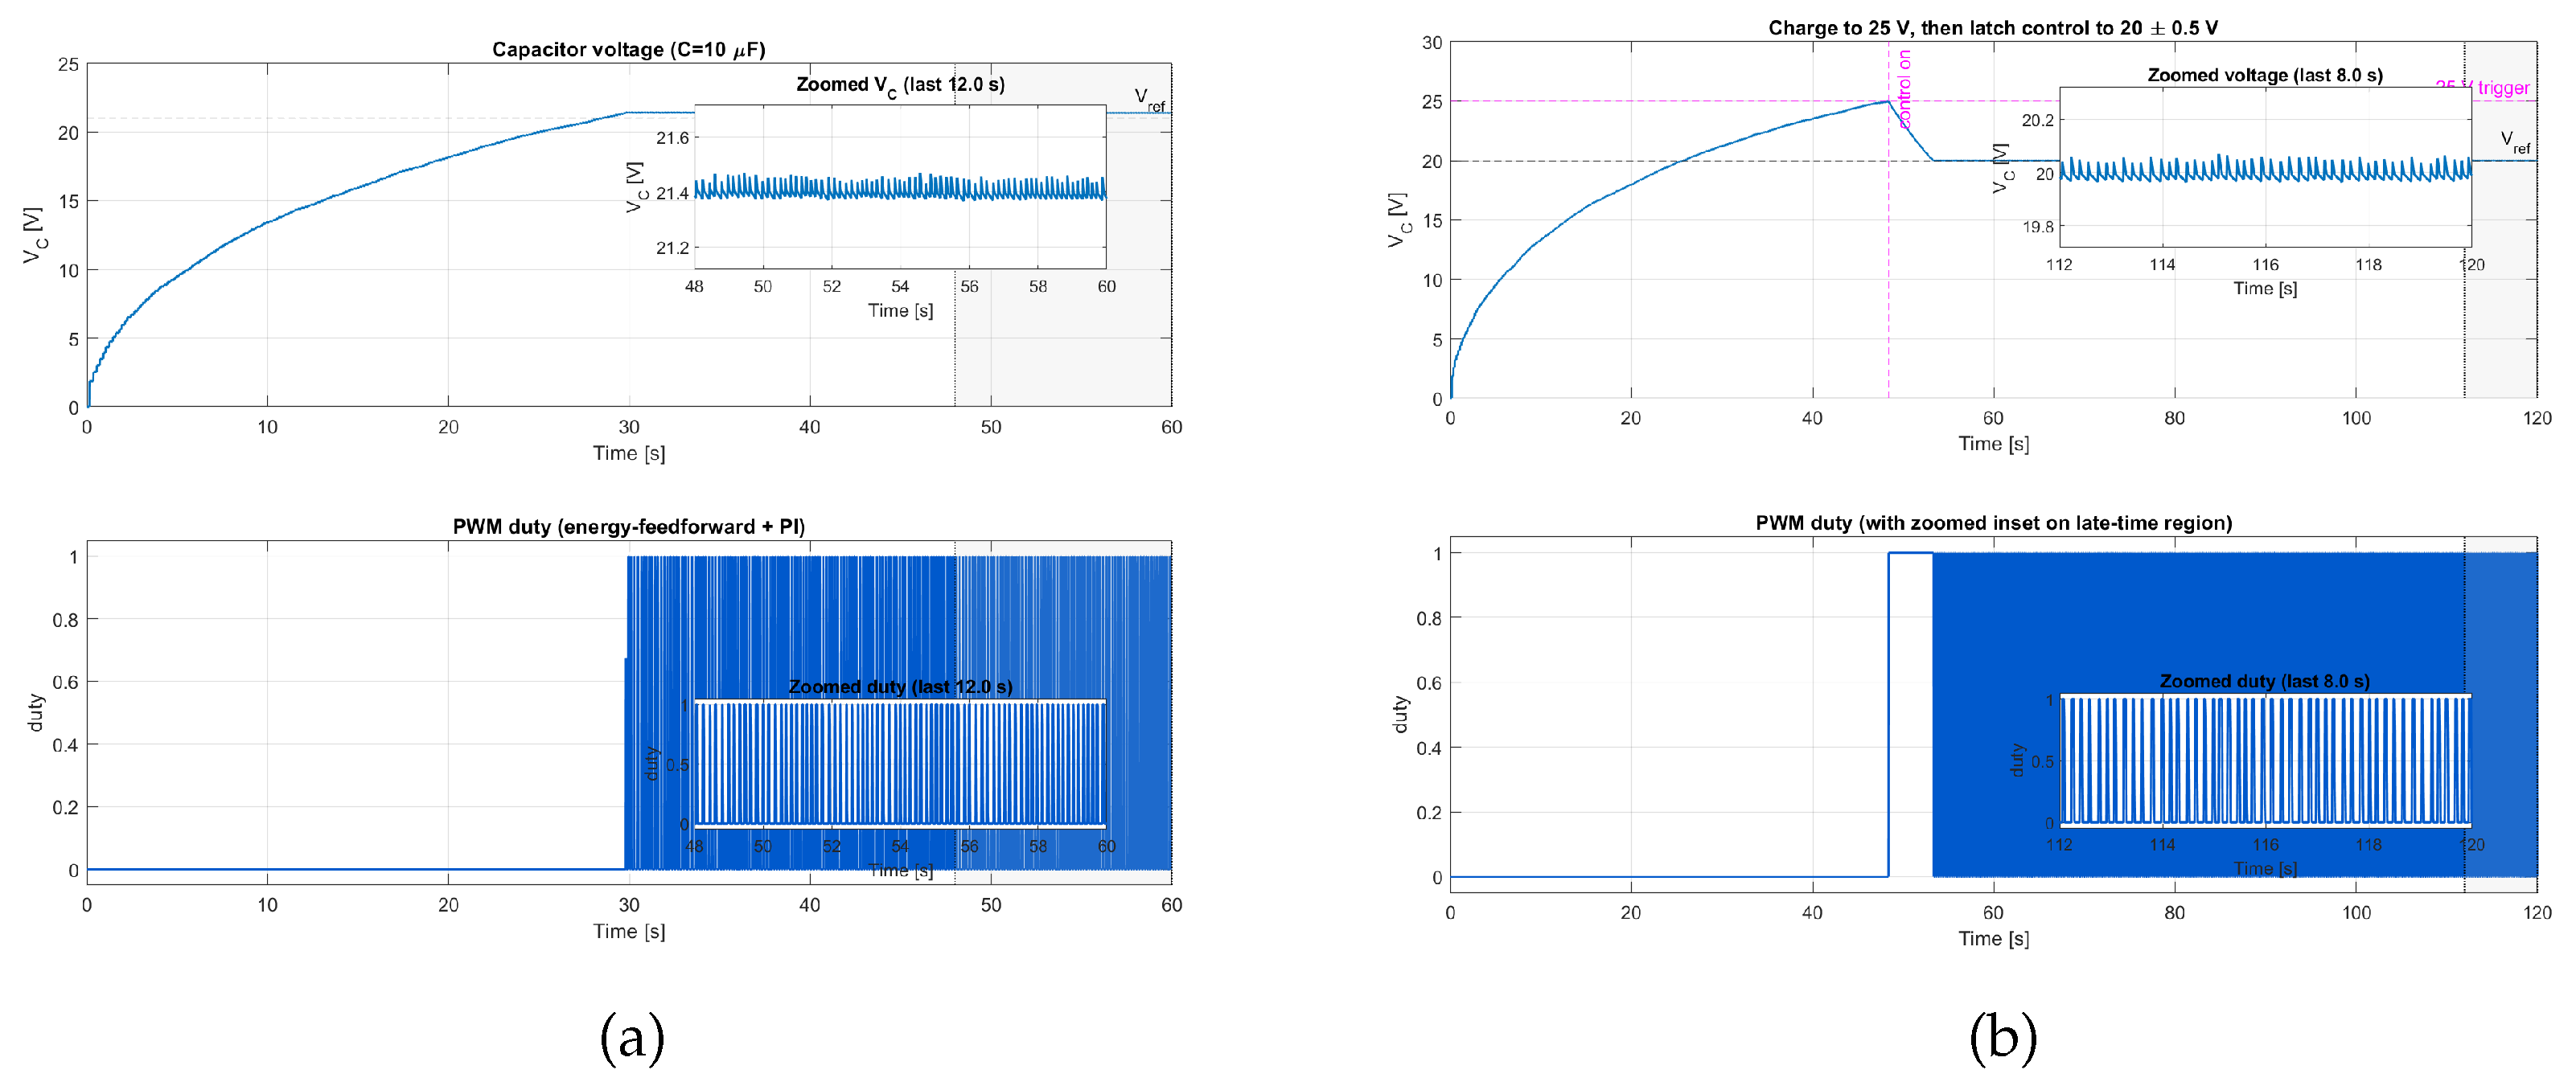
Task: Click the V_ref label in plot (a) voltage chart
Action: pyautogui.click(x=1149, y=99)
